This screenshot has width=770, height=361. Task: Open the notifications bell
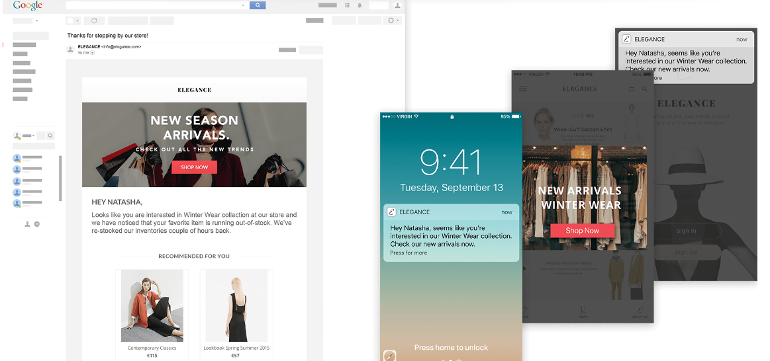[x=360, y=5]
